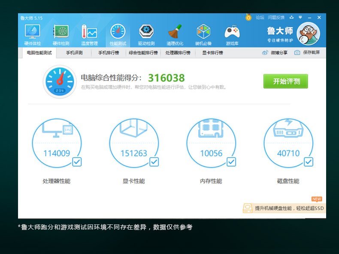Start benchmark with 开始评测 button
Screen dimensions: 339x254
click(286, 81)
